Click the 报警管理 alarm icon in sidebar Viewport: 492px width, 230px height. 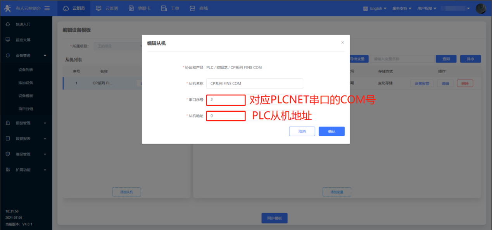click(8, 123)
